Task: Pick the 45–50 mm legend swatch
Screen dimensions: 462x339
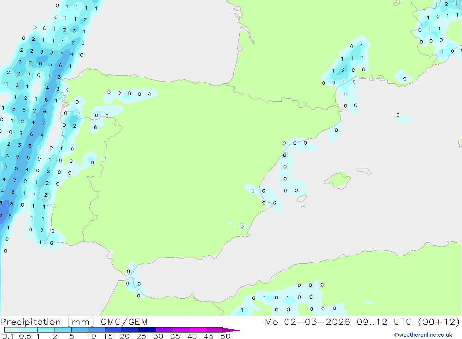Action: pos(214,330)
